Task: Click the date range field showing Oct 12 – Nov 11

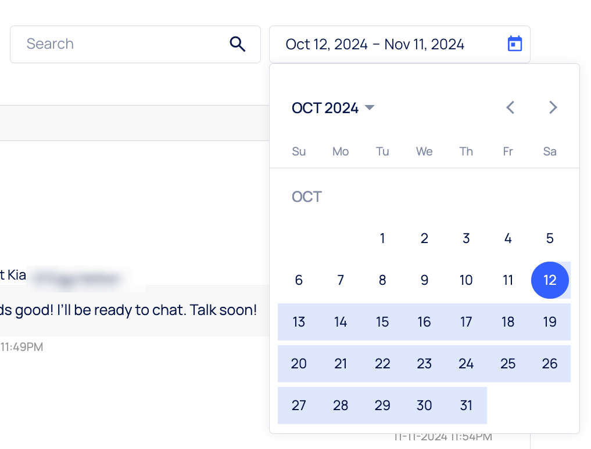Action: 374,44
